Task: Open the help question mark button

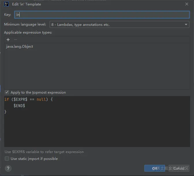Action: point(8,168)
